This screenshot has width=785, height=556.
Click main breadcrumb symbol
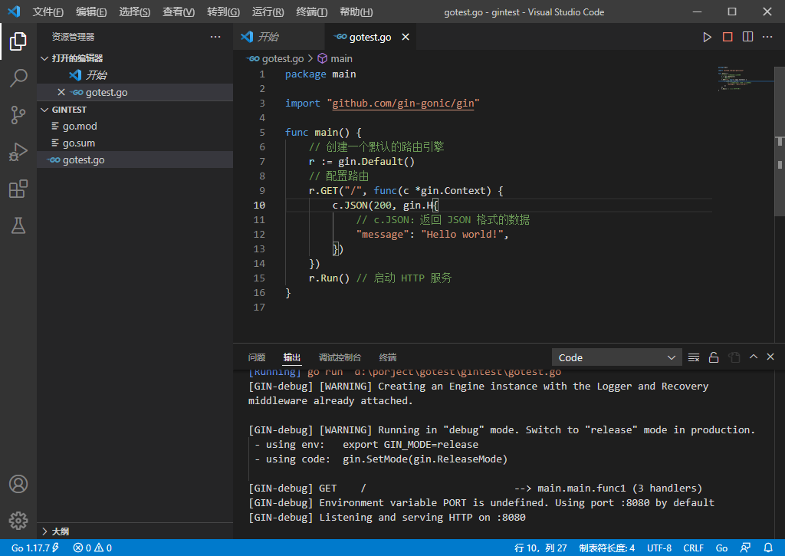(x=335, y=58)
